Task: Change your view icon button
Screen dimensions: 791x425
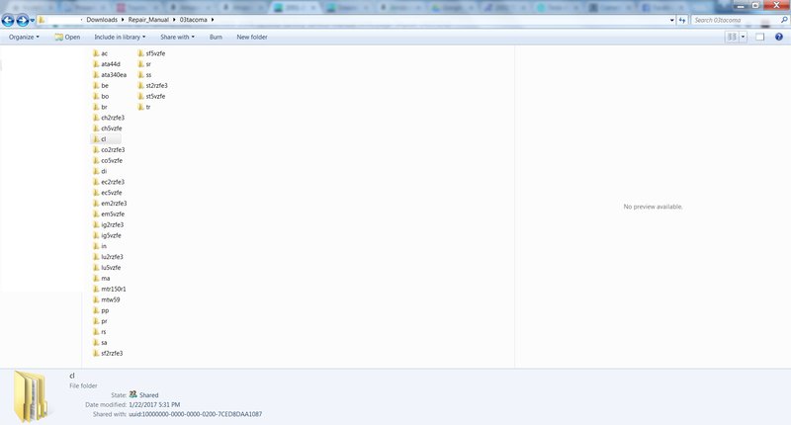Action: (x=732, y=37)
